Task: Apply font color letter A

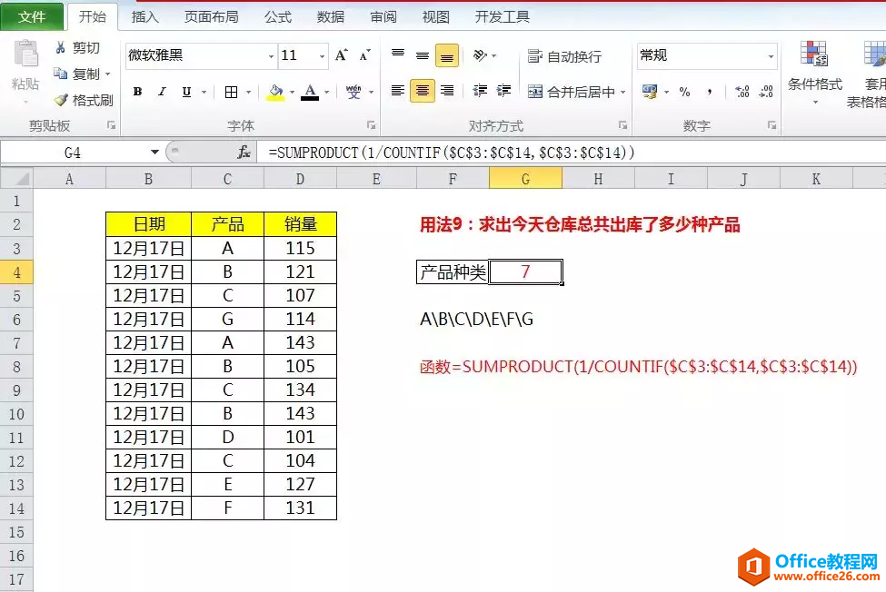Action: coord(310,92)
